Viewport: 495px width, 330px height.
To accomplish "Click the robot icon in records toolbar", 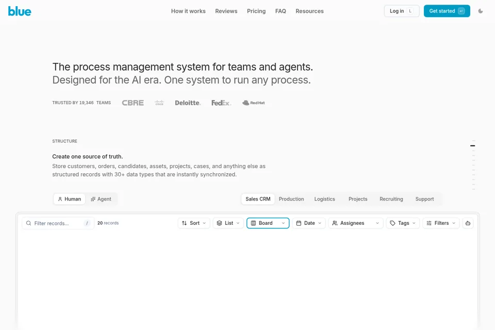I will pyautogui.click(x=468, y=223).
